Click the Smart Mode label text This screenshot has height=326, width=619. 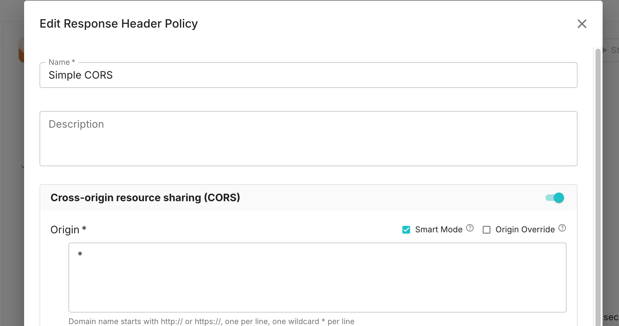tap(439, 230)
